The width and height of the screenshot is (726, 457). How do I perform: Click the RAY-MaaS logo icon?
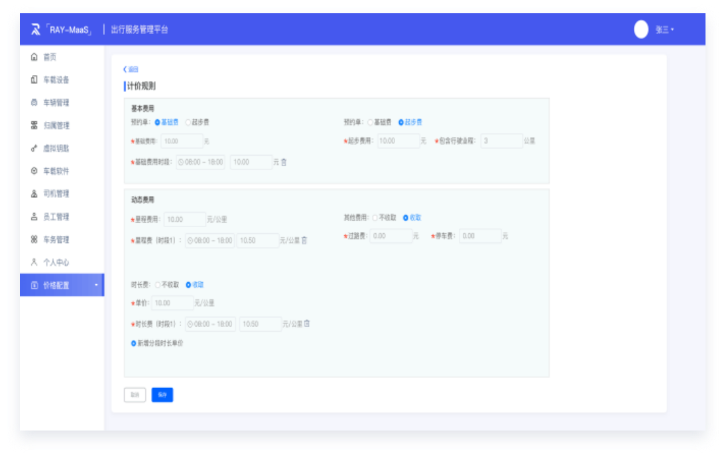click(x=36, y=30)
